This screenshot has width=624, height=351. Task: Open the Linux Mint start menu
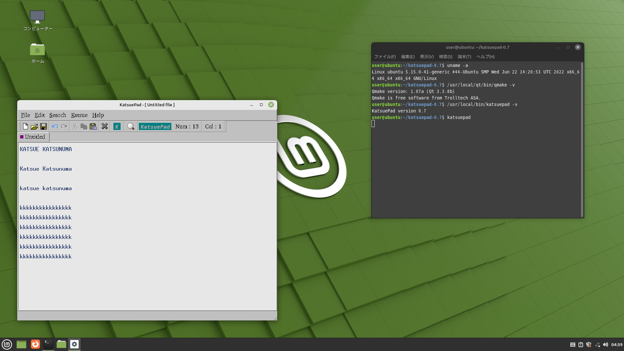(7, 344)
